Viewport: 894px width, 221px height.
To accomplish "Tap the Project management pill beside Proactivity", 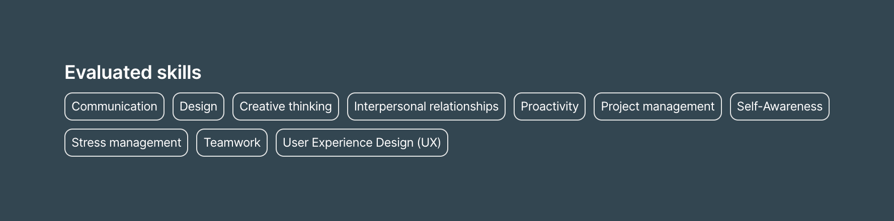I will coord(658,106).
